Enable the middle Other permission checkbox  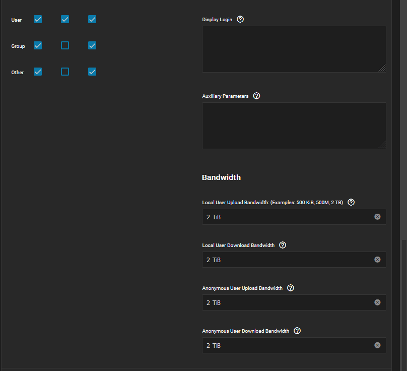pos(65,72)
